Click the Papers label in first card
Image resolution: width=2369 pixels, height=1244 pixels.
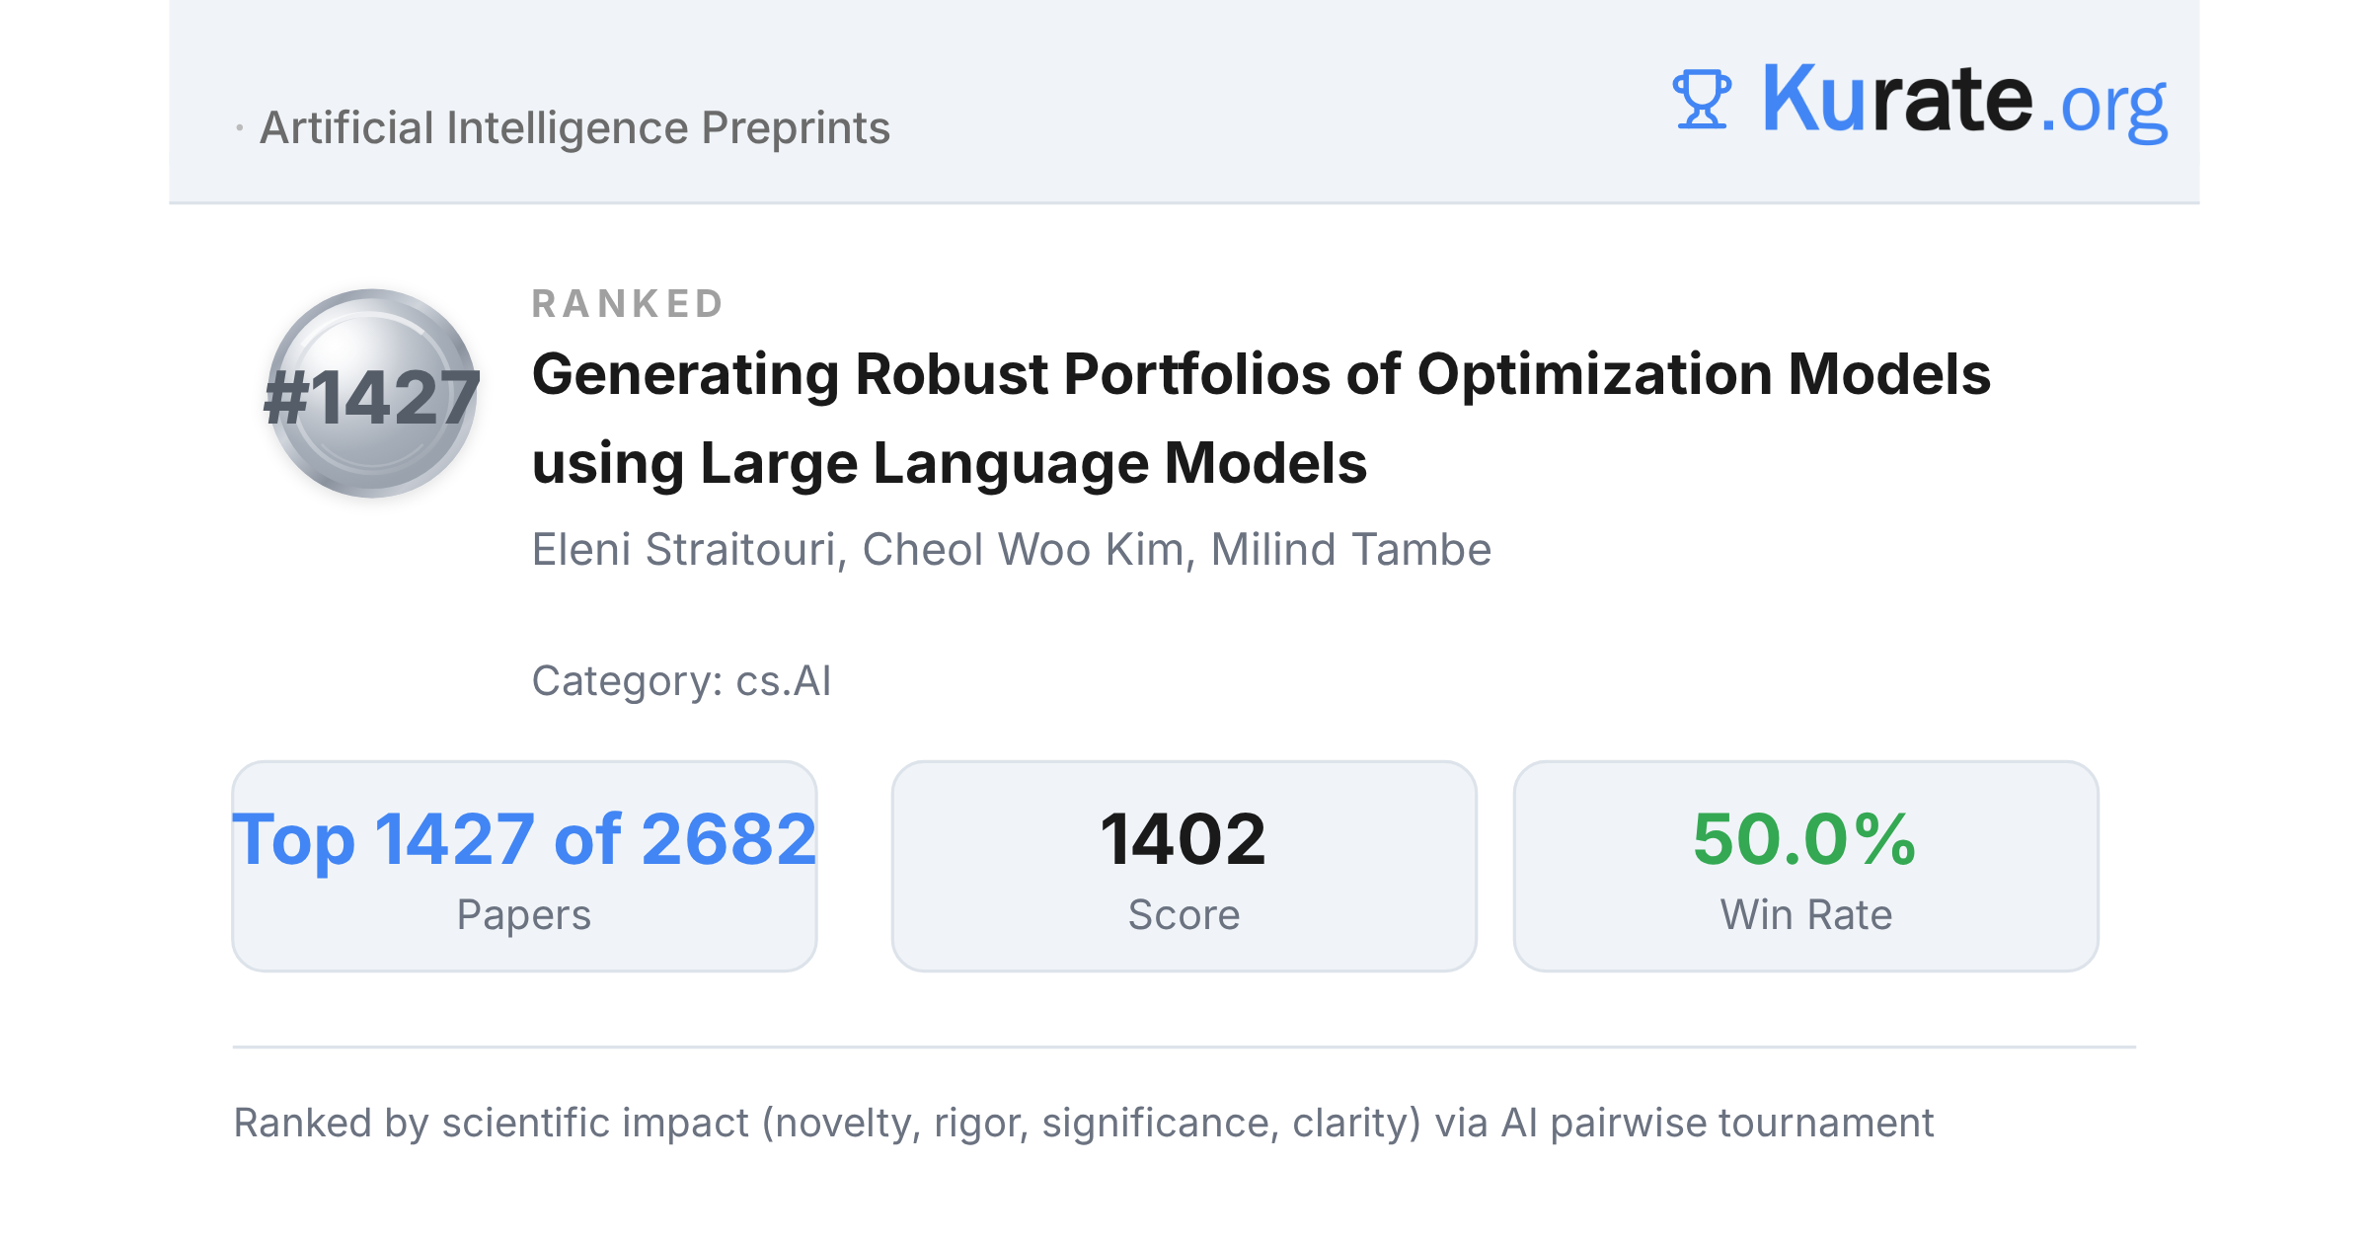(x=524, y=915)
